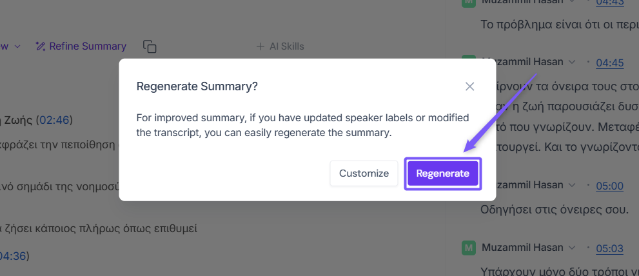639x276 pixels.
Task: Open the 02:46 timestamp link in summary
Action: click(x=54, y=120)
